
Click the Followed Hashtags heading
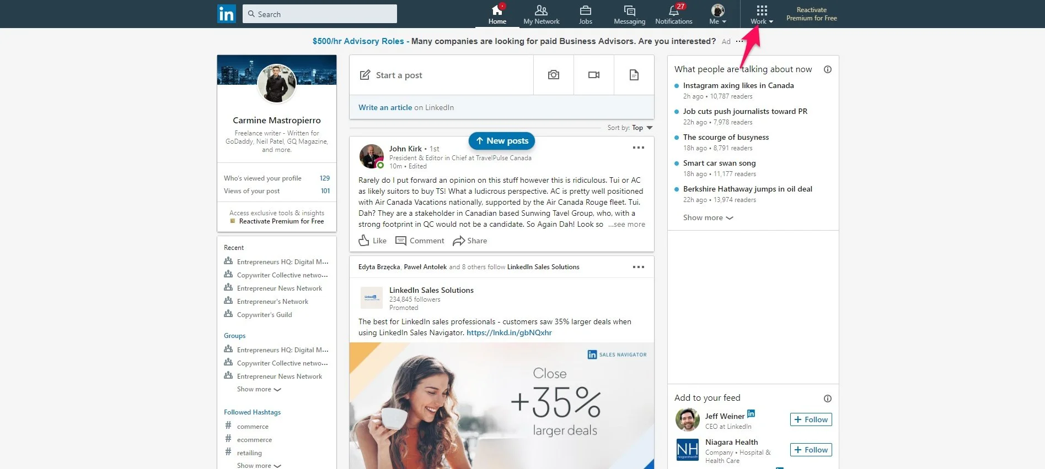[x=252, y=412]
